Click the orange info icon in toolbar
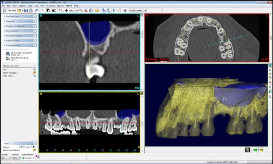The height and width of the screenshot is (164, 273). click(x=97, y=11)
